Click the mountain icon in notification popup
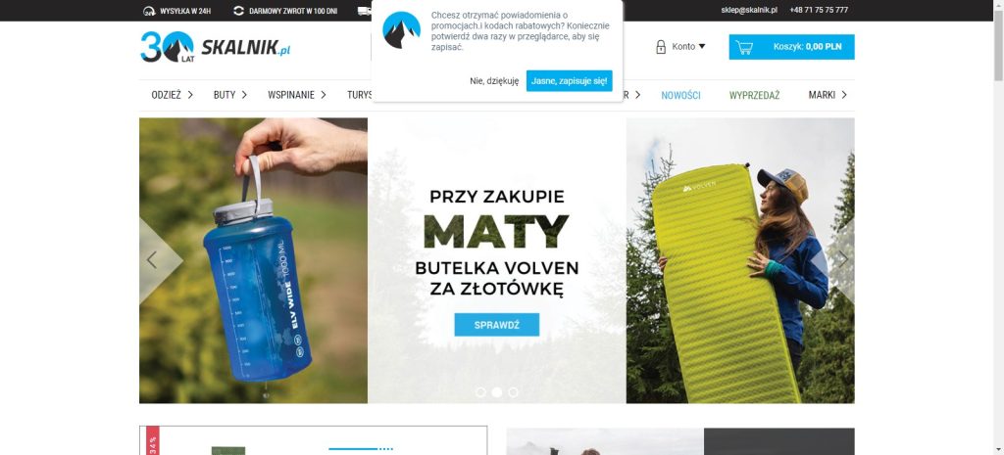 click(401, 30)
